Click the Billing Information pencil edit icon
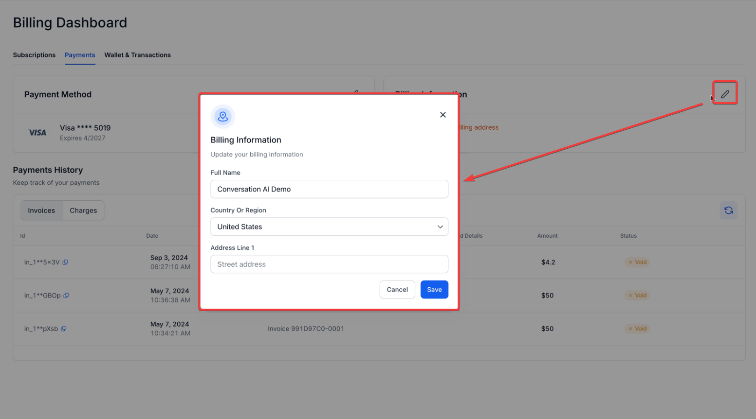Screen dimensions: 756x419 725,94
